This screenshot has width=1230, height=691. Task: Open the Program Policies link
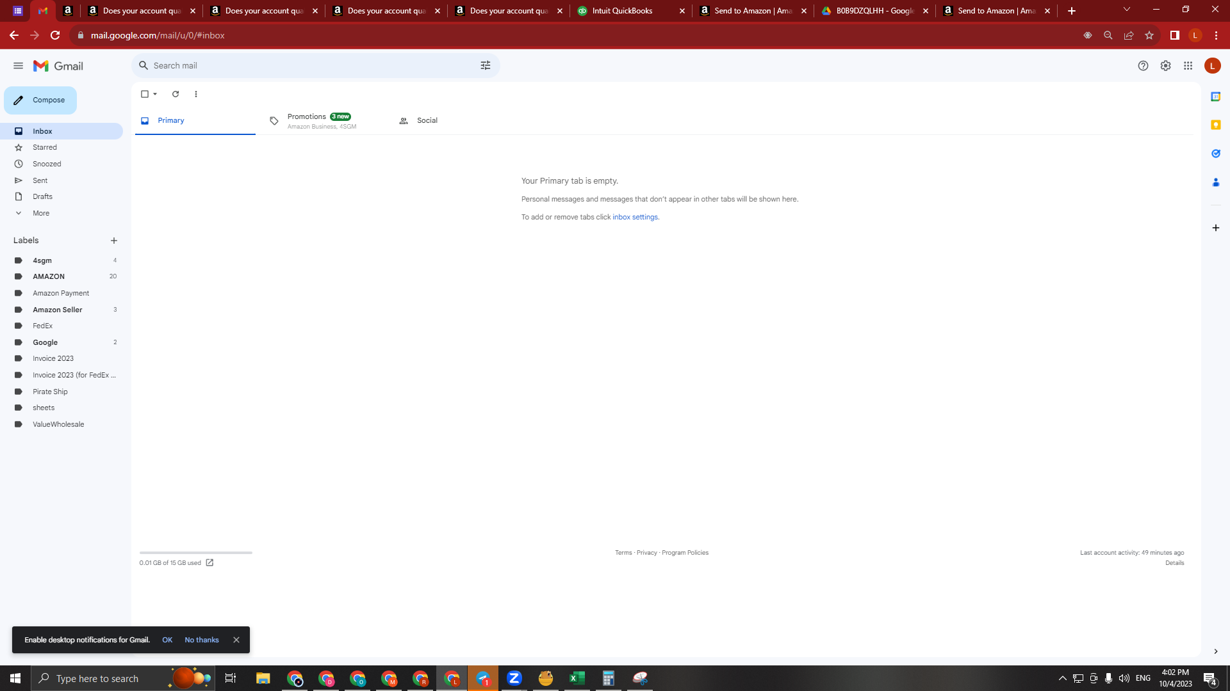tap(685, 553)
